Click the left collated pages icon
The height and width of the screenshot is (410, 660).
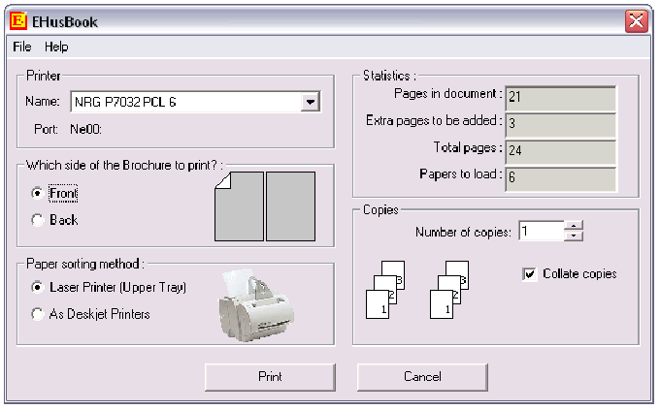(385, 289)
